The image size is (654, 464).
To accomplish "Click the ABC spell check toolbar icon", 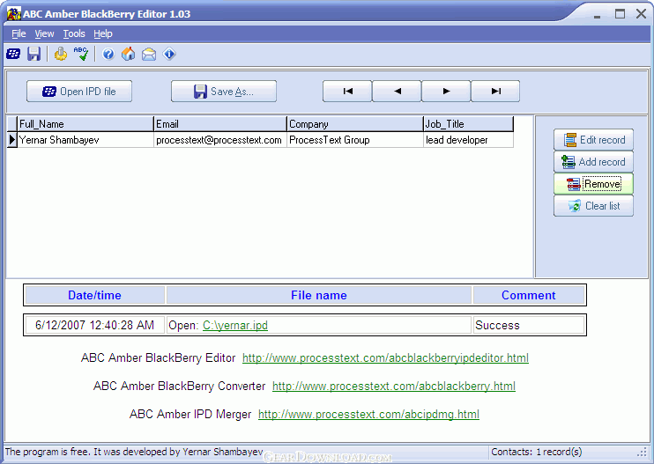I will [x=81, y=54].
